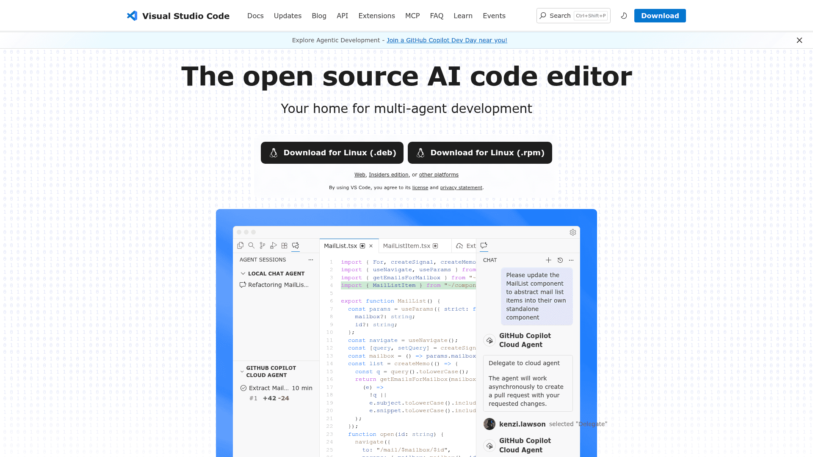The image size is (813, 457).
Task: Open the Source Control branch icon
Action: click(263, 245)
